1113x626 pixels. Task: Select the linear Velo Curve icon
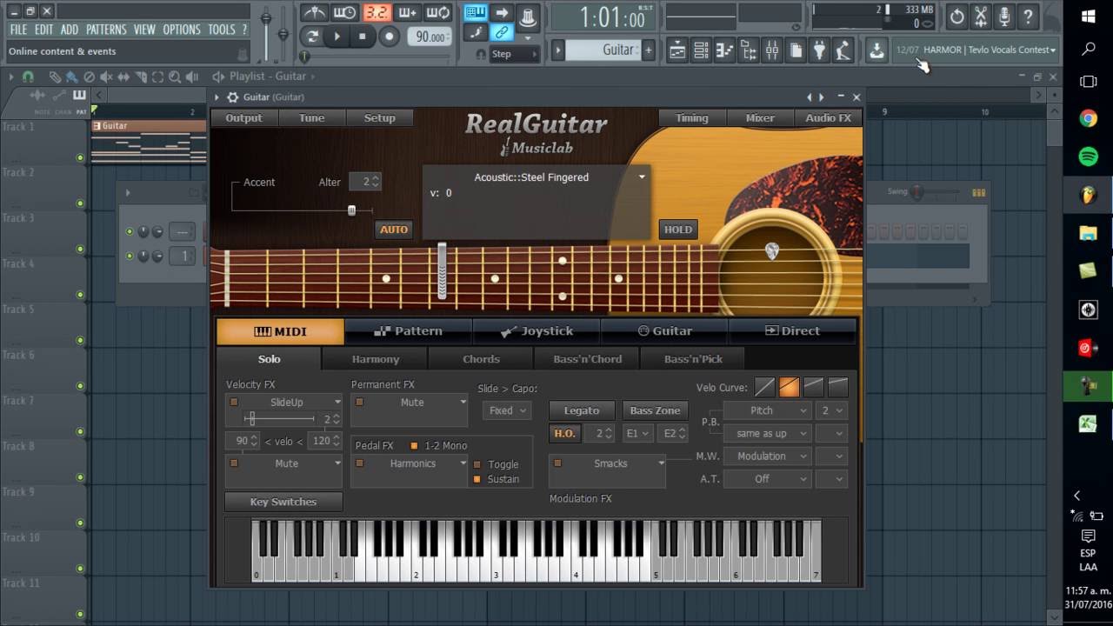coord(764,387)
